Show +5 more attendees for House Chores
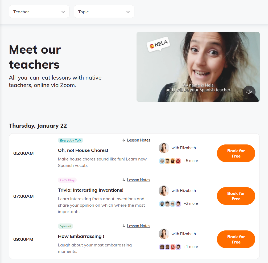Screen dimensions: 268x263 click(x=191, y=161)
